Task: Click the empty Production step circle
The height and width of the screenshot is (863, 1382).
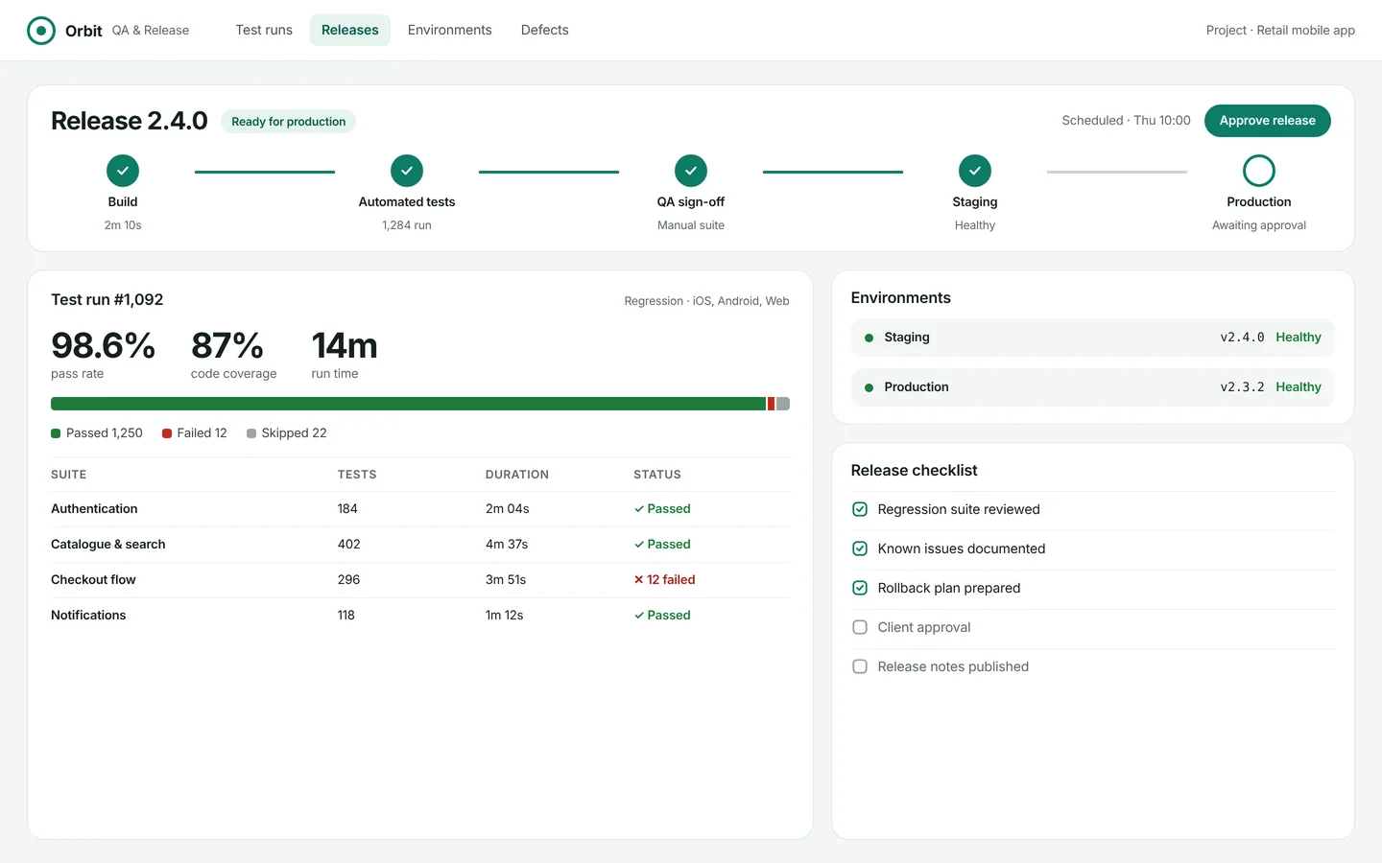Action: point(1259,171)
